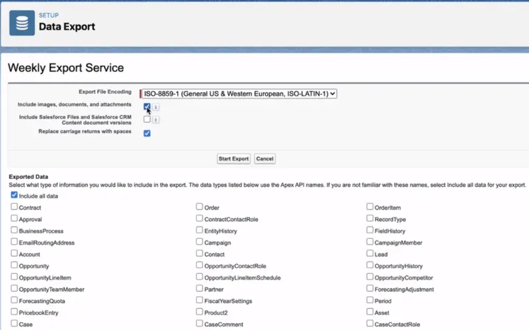The height and width of the screenshot is (330, 529).
Task: Tick the Product2 checkbox
Action: pos(200,312)
